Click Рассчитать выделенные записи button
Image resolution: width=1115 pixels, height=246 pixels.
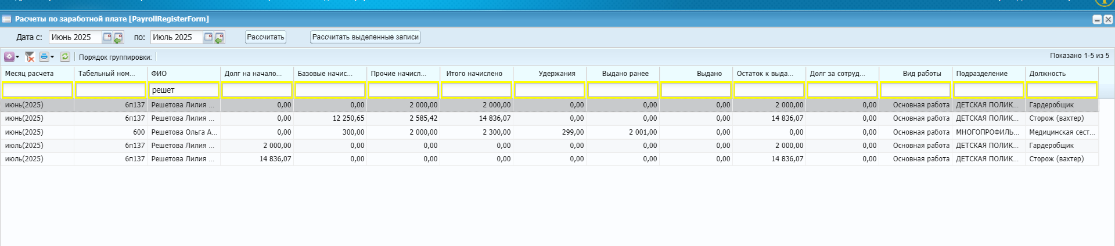click(x=365, y=37)
